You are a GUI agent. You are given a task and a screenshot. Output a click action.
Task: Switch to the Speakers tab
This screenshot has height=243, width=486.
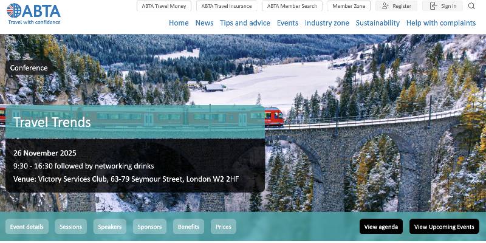(x=110, y=227)
